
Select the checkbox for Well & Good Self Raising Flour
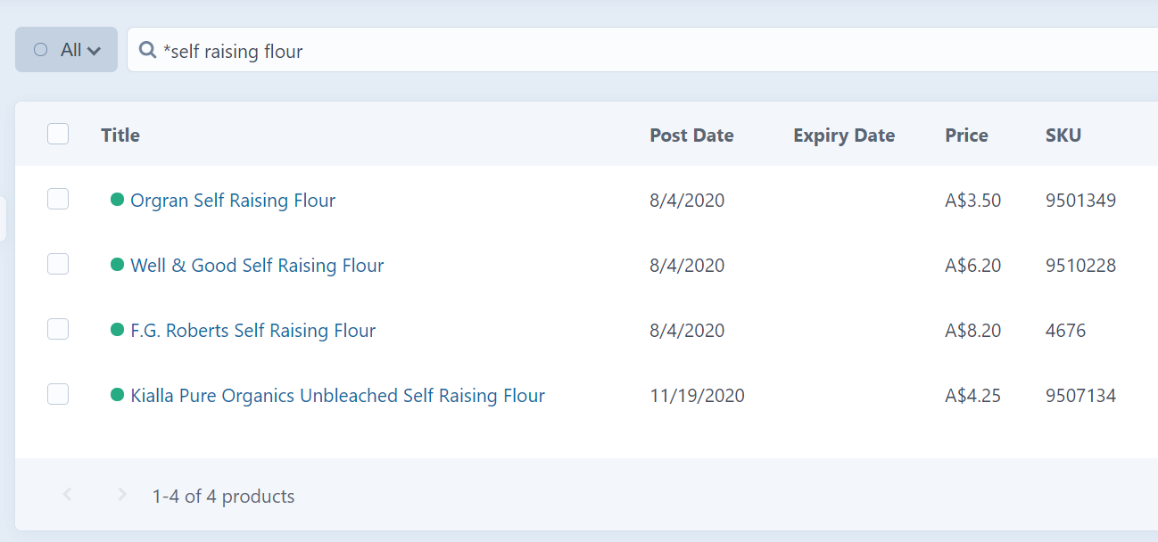pyautogui.click(x=57, y=264)
